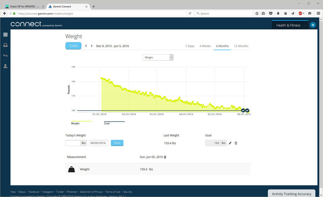Click the Garmin Connect logo
Image resolution: width=323 pixels, height=197 pixels.
pos(36,24)
